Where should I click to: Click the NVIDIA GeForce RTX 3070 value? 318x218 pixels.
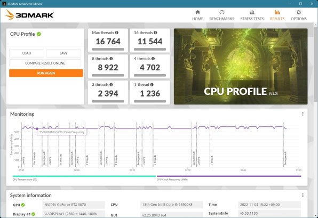(x=74, y=205)
